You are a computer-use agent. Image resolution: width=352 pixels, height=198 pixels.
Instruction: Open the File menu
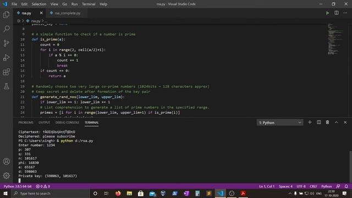(x=14, y=4)
